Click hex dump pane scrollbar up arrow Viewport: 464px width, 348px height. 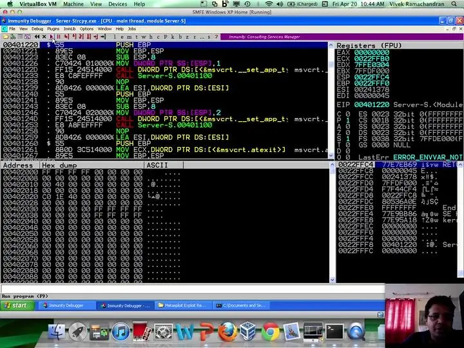[x=333, y=164]
